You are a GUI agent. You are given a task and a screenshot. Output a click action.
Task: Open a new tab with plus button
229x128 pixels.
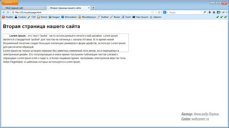click(93, 8)
